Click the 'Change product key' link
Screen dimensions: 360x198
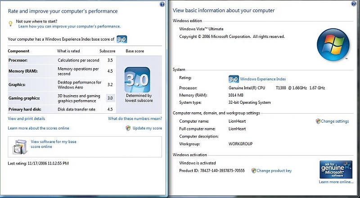coord(274,170)
